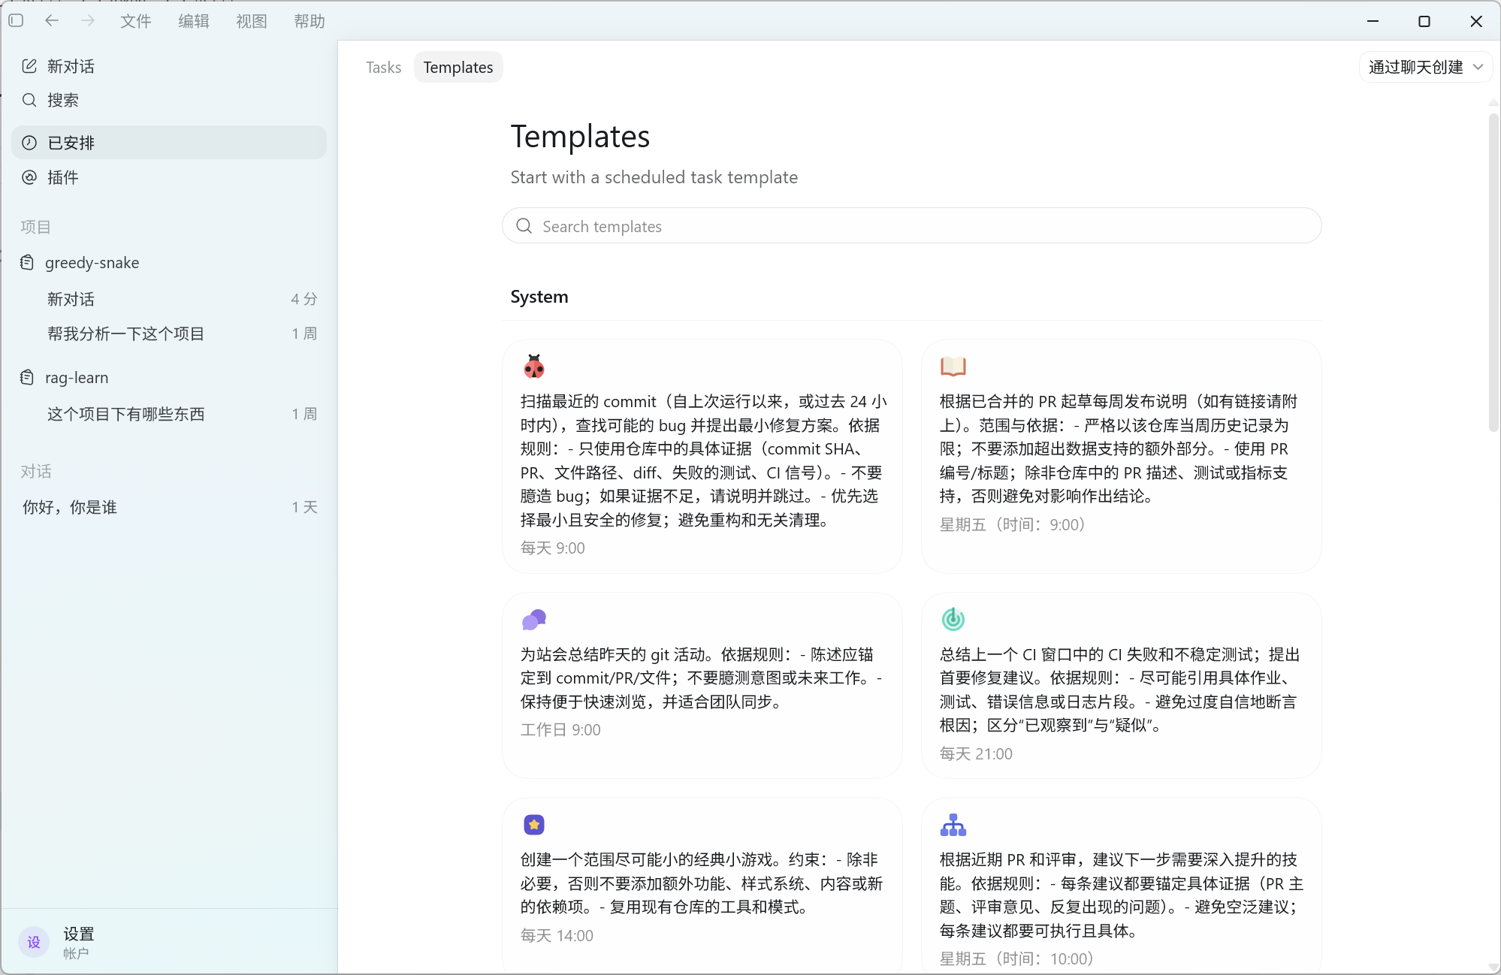Click the greedy-snake project icon
Screen dimensions: 1501x975
point(27,262)
